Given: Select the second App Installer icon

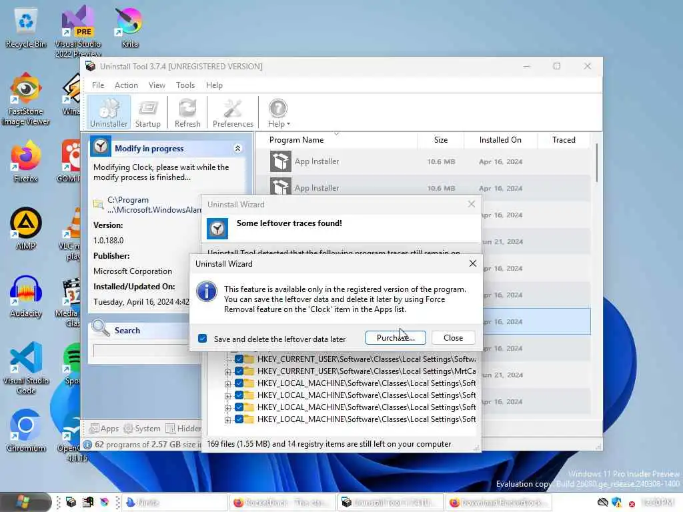Looking at the screenshot, I should point(280,187).
